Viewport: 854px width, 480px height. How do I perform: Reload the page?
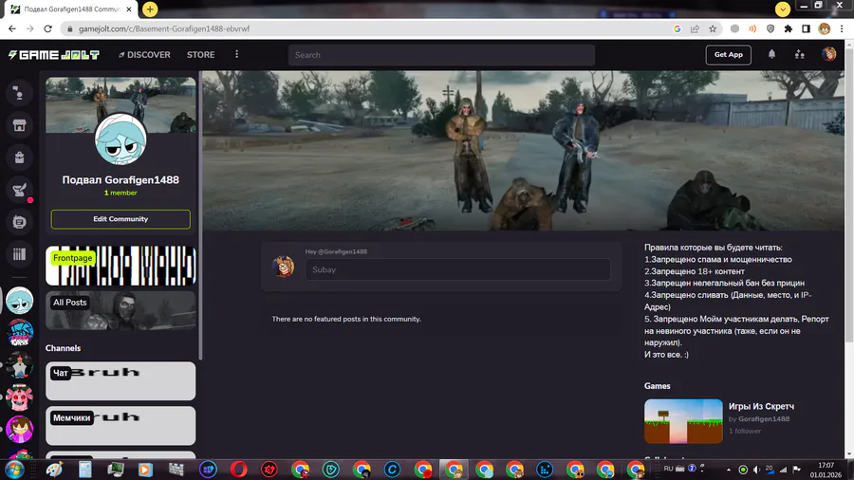tap(48, 28)
